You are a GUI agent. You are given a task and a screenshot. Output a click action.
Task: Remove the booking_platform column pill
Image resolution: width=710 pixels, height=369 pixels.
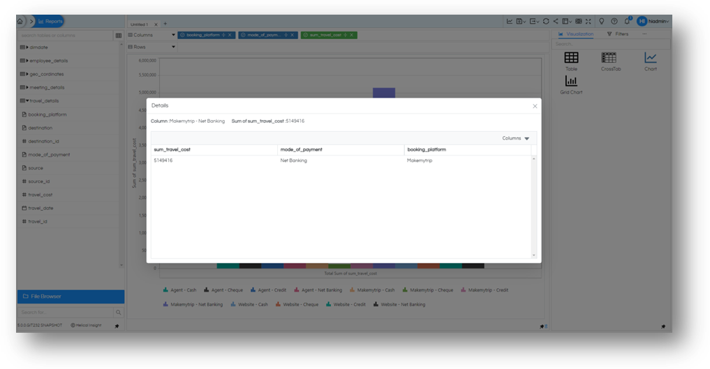point(230,35)
